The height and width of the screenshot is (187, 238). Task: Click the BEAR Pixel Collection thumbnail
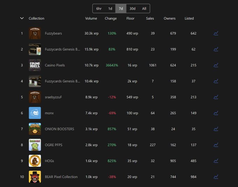coord(35,177)
